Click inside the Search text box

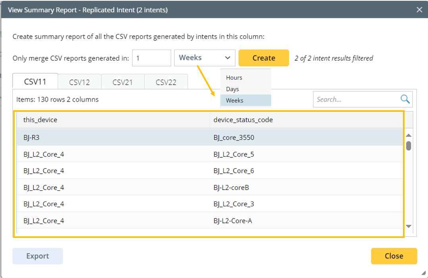[x=355, y=100]
